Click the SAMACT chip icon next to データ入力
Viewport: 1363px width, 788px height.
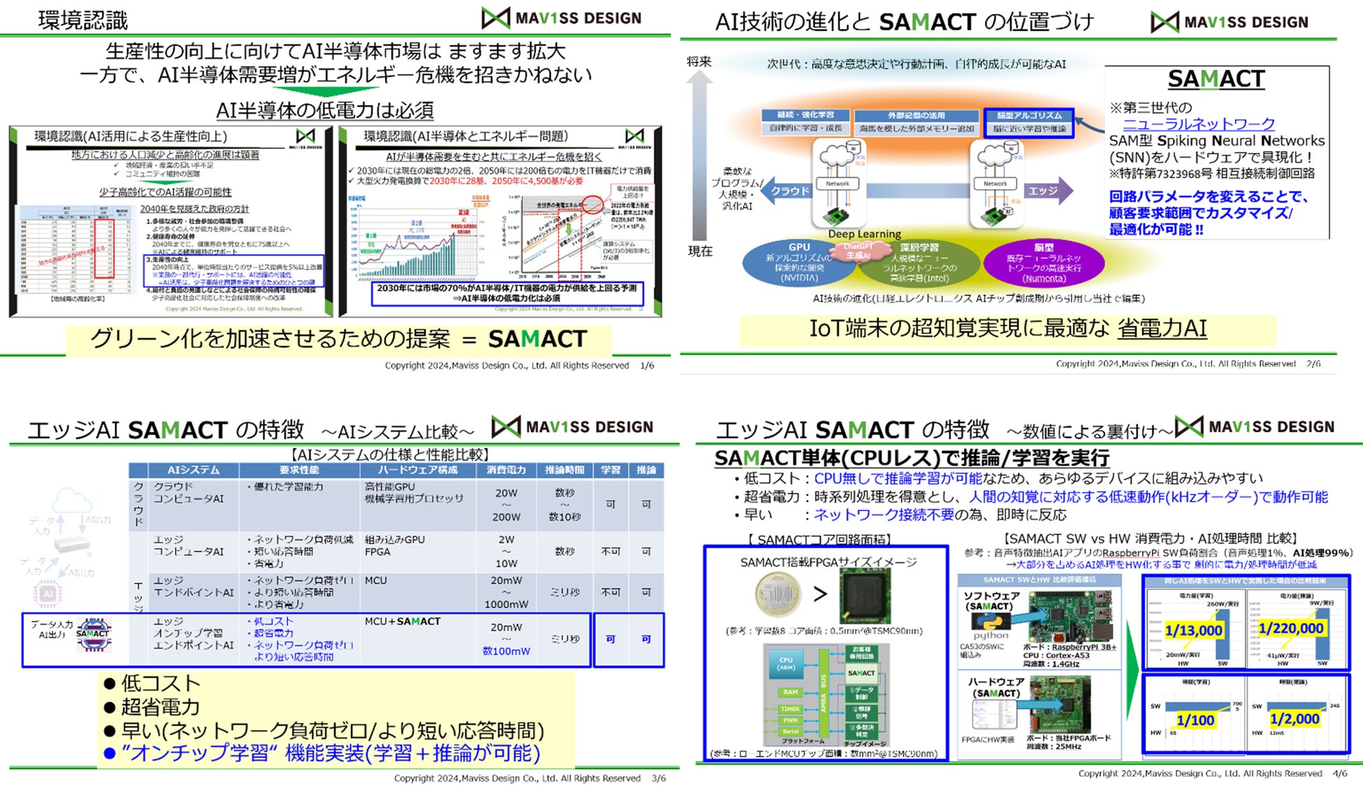(x=93, y=634)
